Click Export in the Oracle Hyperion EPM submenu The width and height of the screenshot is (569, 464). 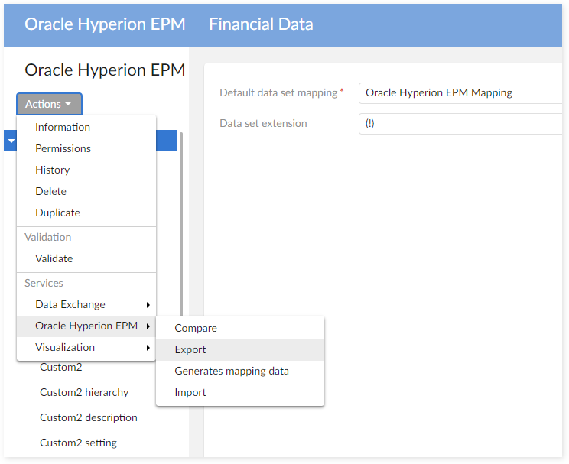click(190, 349)
